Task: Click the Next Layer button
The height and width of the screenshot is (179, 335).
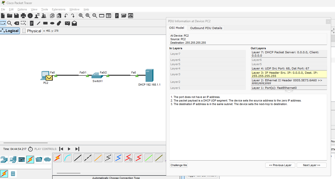Action: (x=311, y=165)
